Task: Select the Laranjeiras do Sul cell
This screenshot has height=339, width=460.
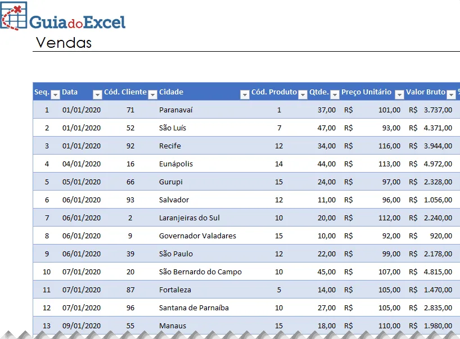Action: click(x=204, y=218)
